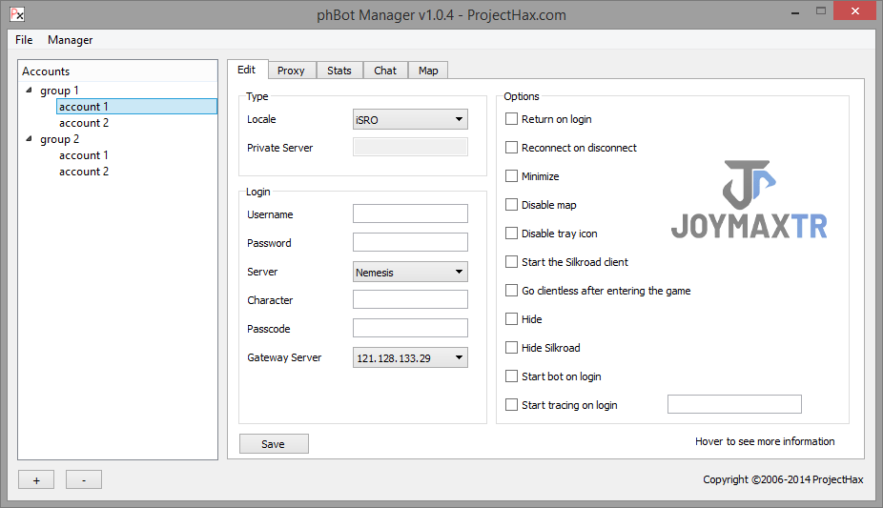The width and height of the screenshot is (883, 508).
Task: Select the group 1 label
Action: [x=60, y=91]
